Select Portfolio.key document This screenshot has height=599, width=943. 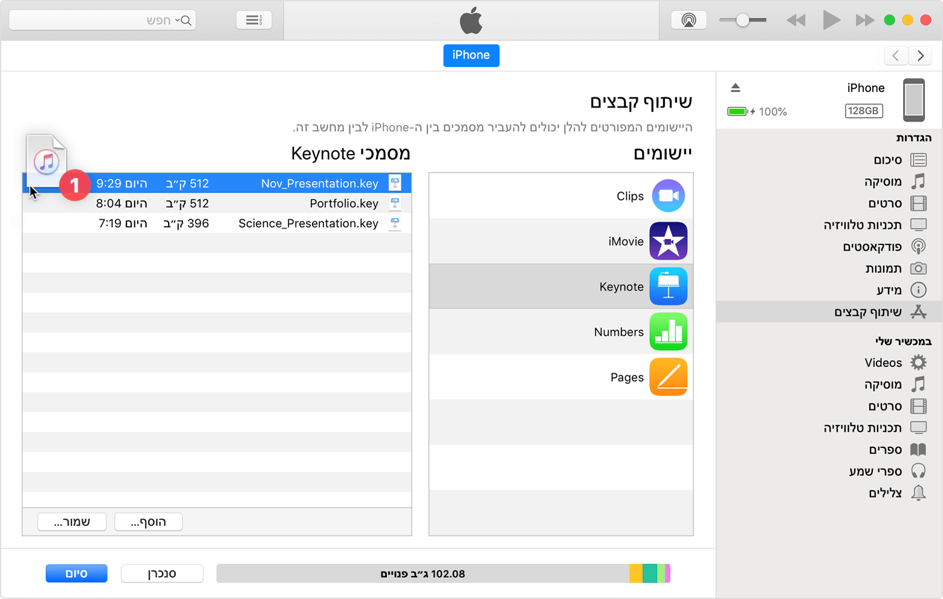click(217, 203)
